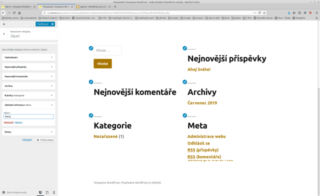Click the red shield extension icon
The height and width of the screenshot is (196, 320).
tap(310, 12)
